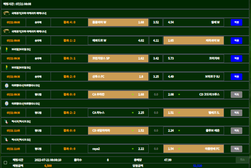Click the Argentina league icon above CA 라누스

[7, 103]
